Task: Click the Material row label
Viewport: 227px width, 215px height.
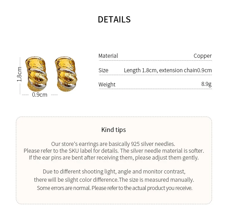Action: 108,56
